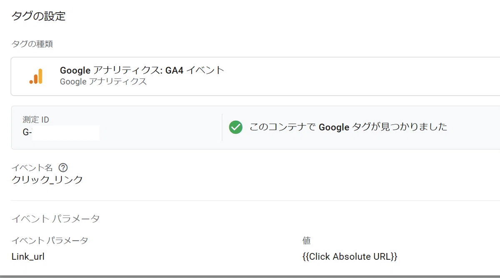
Task: Click the 値 column header
Action: click(307, 241)
